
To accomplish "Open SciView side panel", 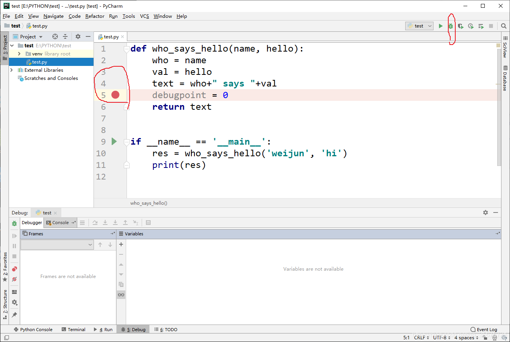I will pos(505,47).
